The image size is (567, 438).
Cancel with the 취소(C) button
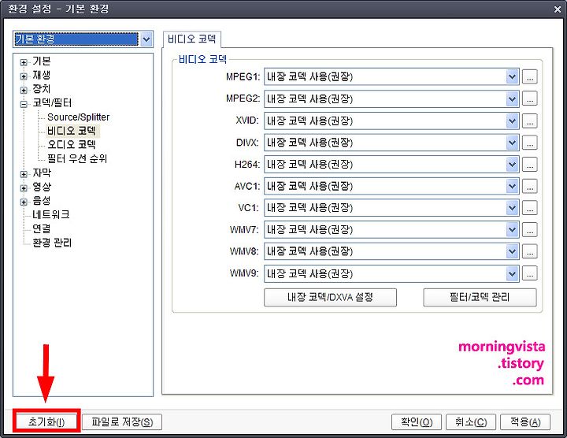tap(471, 421)
